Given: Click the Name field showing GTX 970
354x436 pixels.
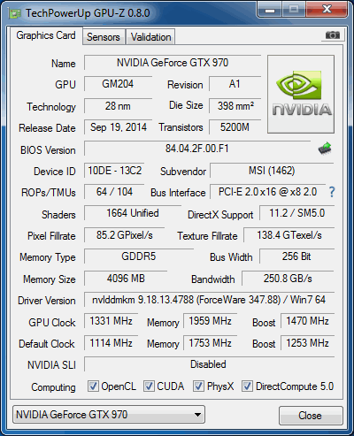Looking at the screenshot, I should click(173, 63).
